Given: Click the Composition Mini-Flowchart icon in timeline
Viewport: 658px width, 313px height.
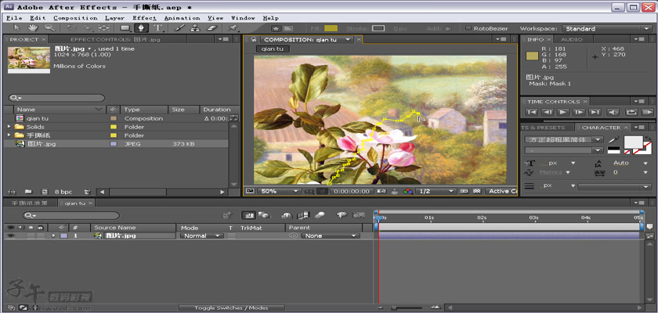Looking at the screenshot, I should (x=227, y=215).
